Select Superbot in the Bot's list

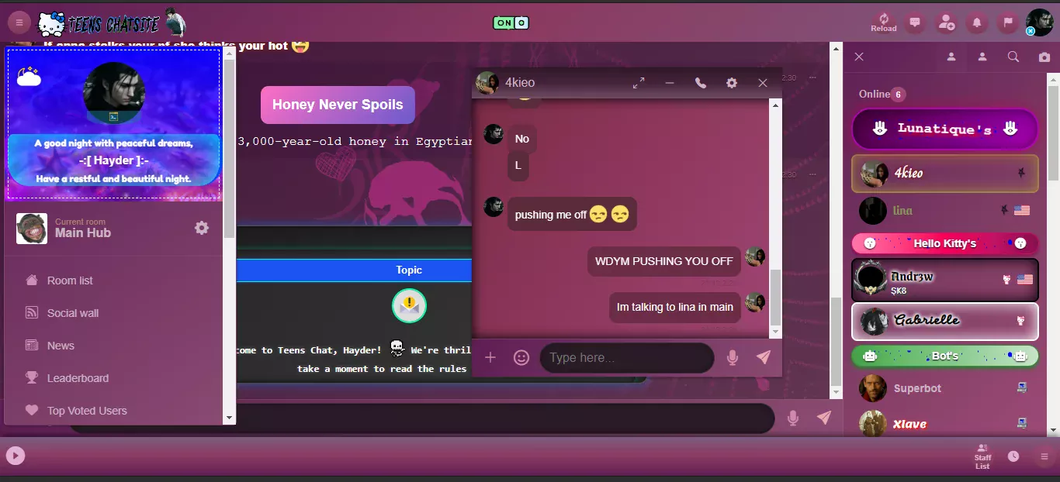(945, 388)
